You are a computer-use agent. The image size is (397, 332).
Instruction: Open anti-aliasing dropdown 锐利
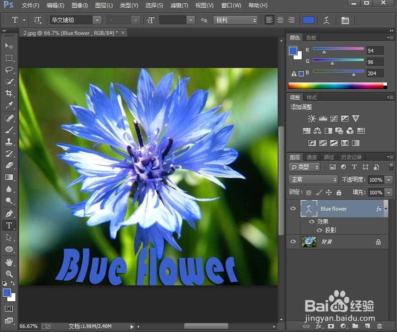tap(235, 20)
